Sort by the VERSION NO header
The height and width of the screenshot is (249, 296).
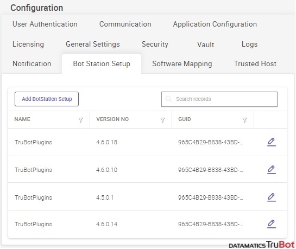tap(112, 119)
